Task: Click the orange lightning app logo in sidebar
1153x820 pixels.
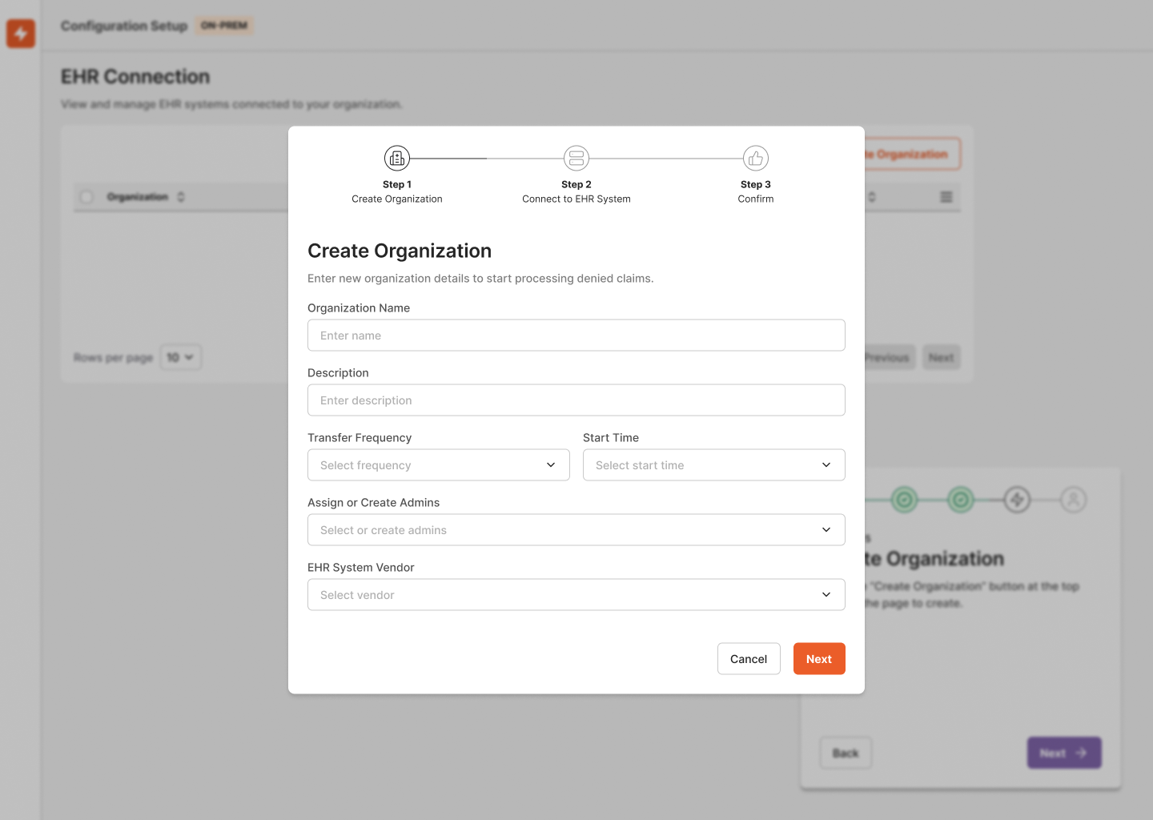Action: [21, 34]
